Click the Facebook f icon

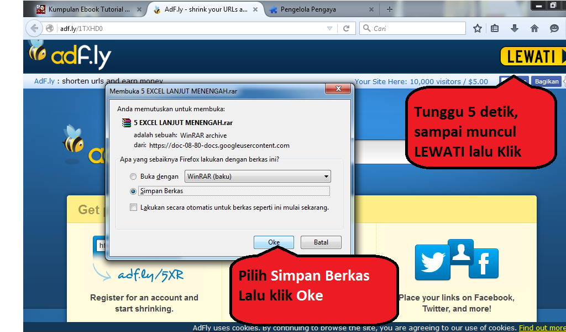pyautogui.click(x=484, y=263)
